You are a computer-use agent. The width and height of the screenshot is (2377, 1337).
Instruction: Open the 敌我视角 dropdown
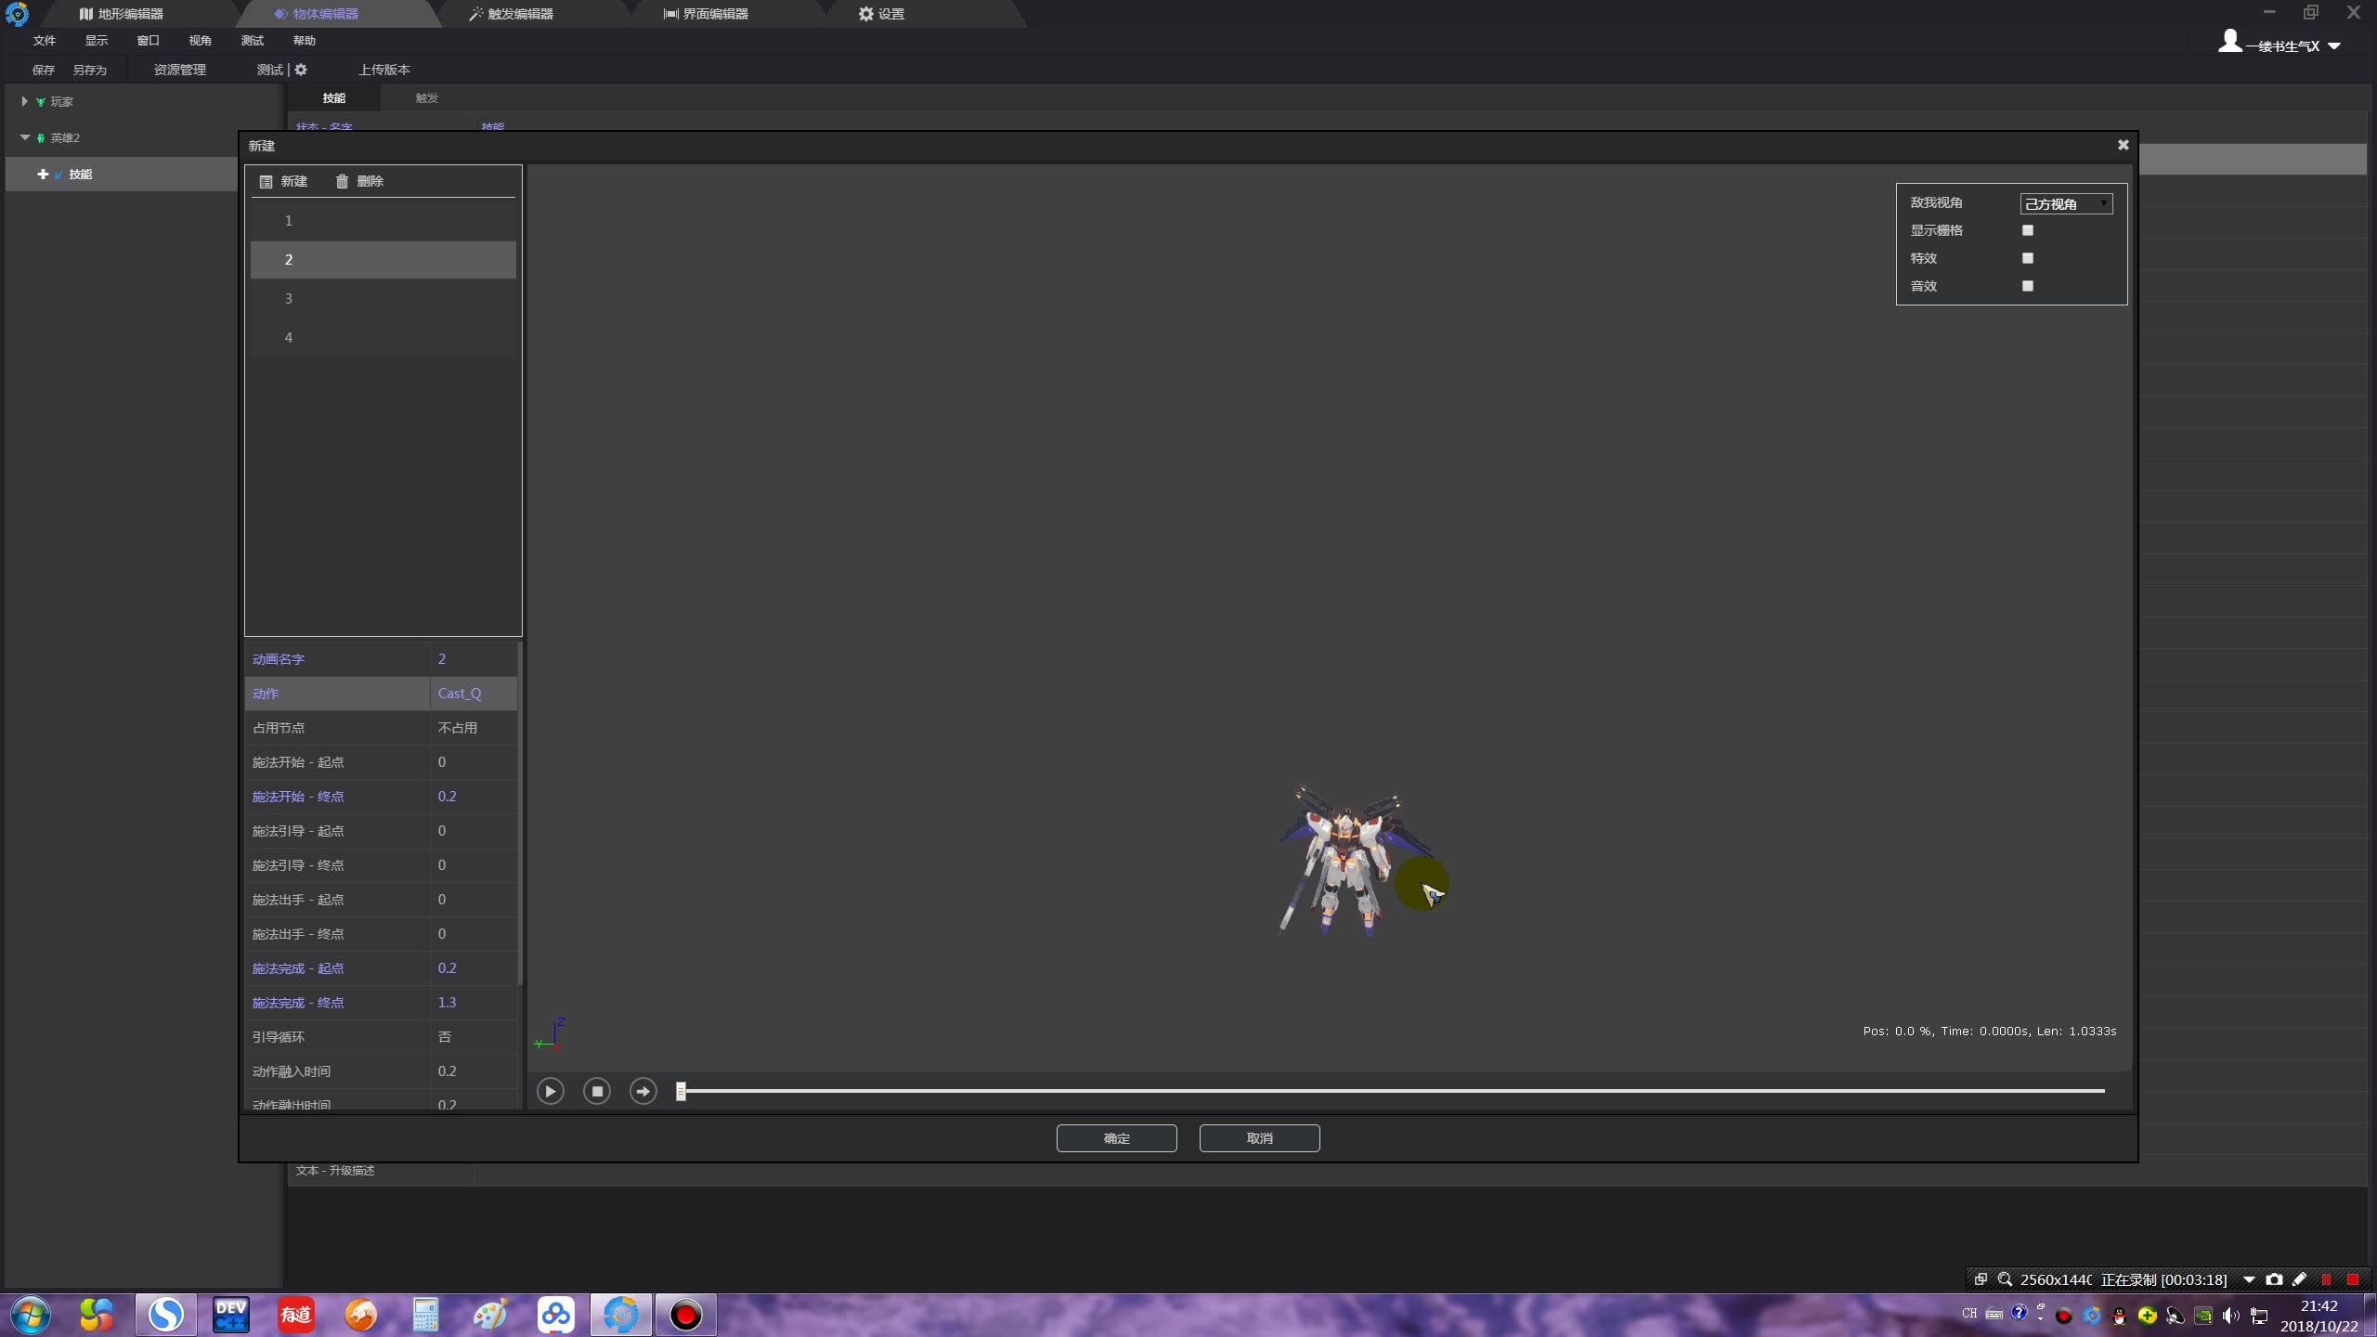point(2067,203)
